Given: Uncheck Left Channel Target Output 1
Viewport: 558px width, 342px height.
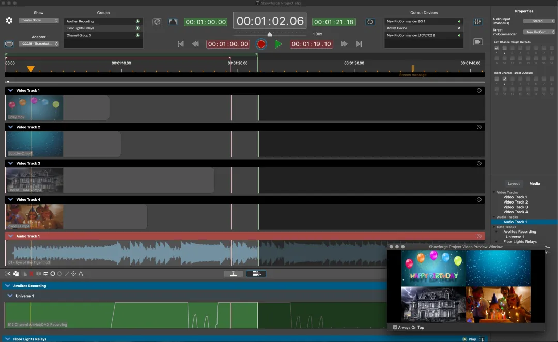Looking at the screenshot, I should pyautogui.click(x=497, y=48).
